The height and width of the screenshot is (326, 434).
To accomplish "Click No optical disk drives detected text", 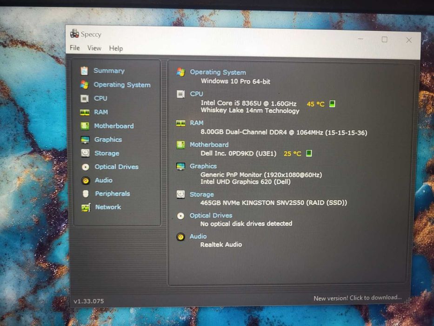I will coord(246,224).
